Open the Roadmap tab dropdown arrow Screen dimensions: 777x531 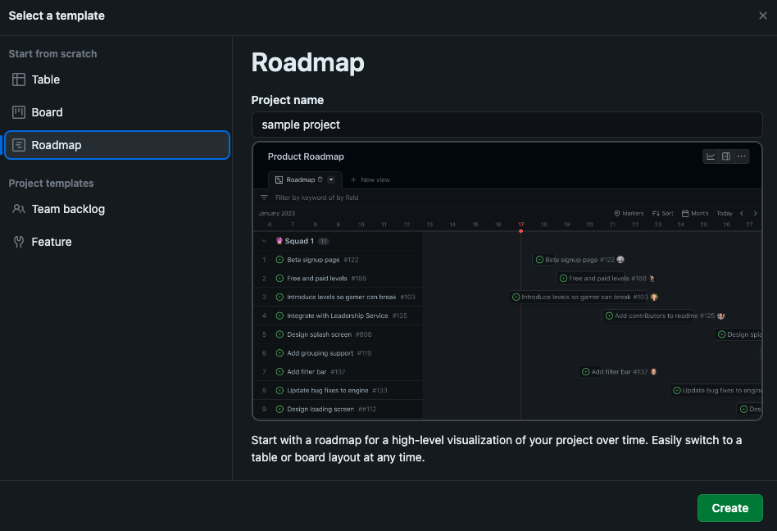click(x=331, y=179)
